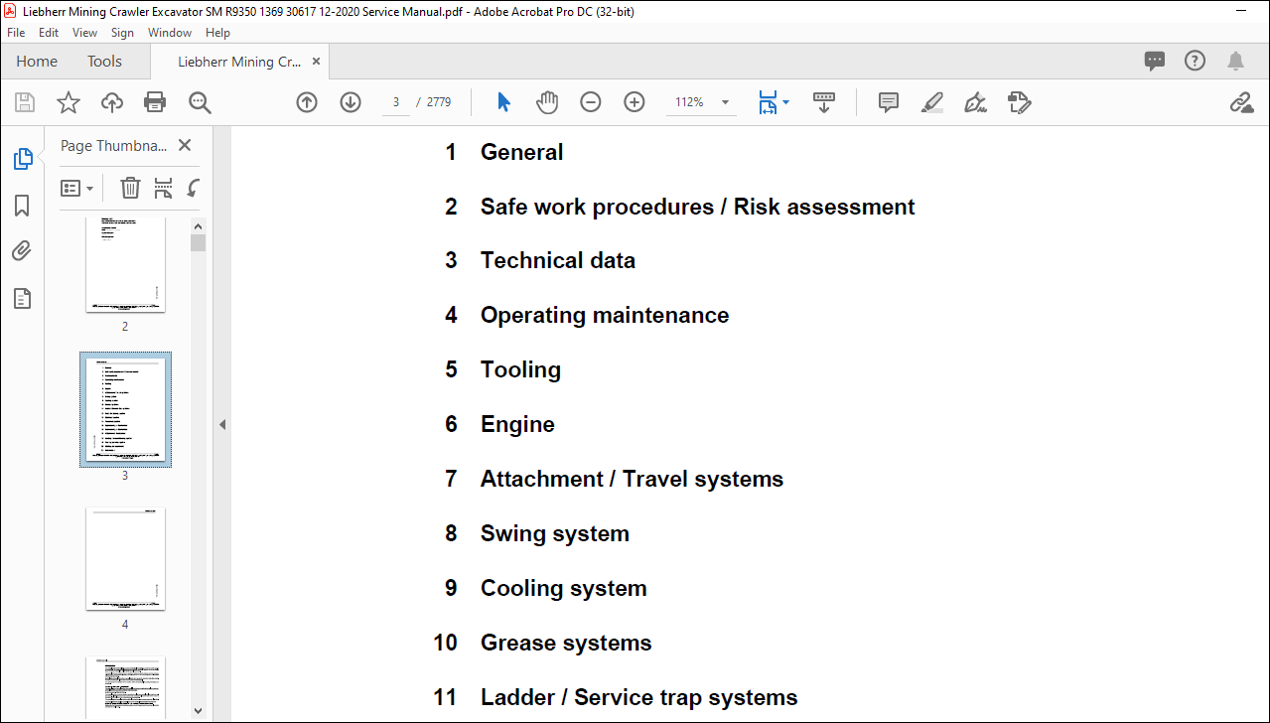Click the insert pages scissors icon

pyautogui.click(x=164, y=188)
